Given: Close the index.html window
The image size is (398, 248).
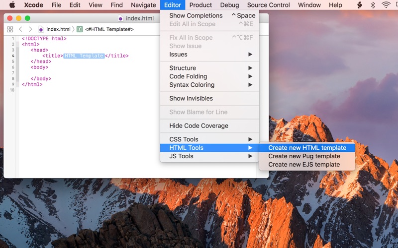Looking at the screenshot, I should 10,18.
